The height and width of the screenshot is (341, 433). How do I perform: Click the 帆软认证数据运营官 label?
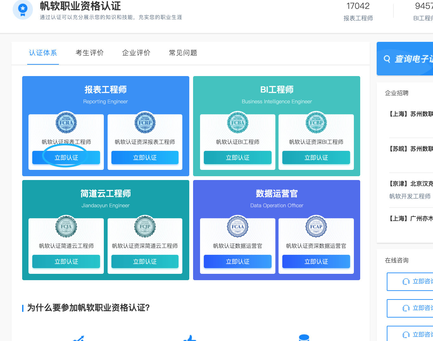coord(238,246)
